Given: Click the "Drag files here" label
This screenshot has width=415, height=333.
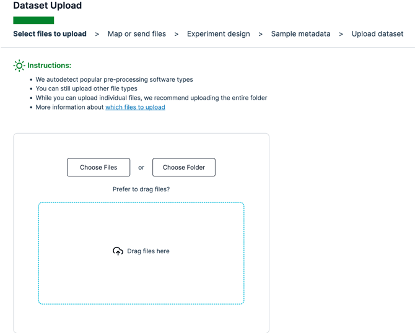Looking at the screenshot, I should [148, 251].
